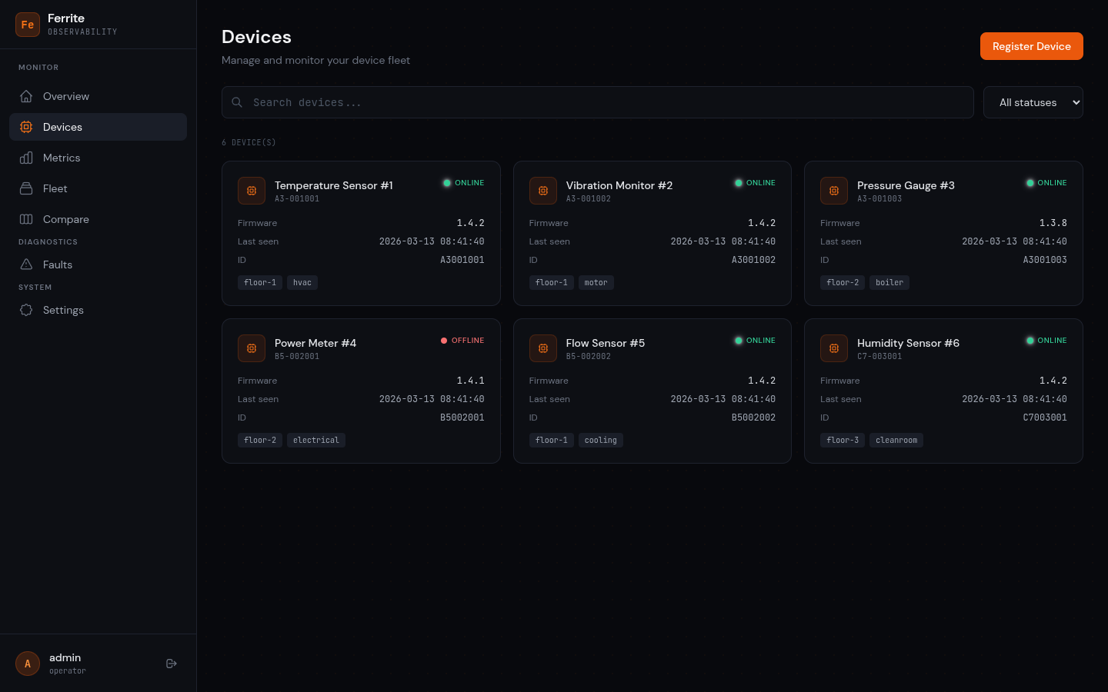Screen dimensions: 1108x692
Task: Click the Fleet icon in sidebar
Action: pos(26,188)
